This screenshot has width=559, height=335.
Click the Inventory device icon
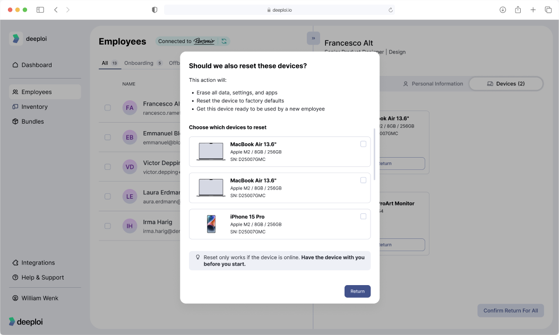click(x=15, y=107)
